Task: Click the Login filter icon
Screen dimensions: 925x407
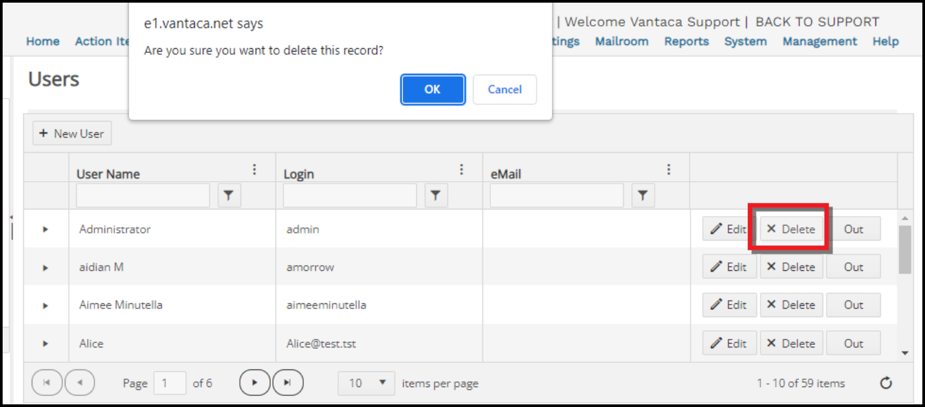Action: point(435,196)
